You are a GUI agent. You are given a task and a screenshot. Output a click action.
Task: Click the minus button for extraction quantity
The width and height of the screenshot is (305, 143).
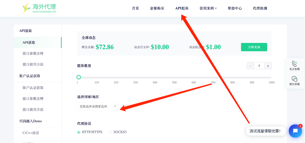click(x=250, y=66)
